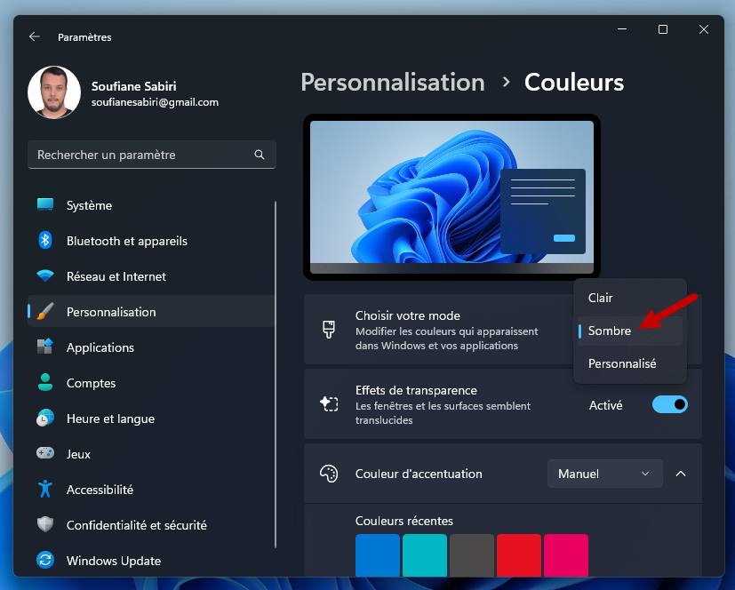
Task: Click the account name Soufiane Sabiri
Action: (x=133, y=86)
